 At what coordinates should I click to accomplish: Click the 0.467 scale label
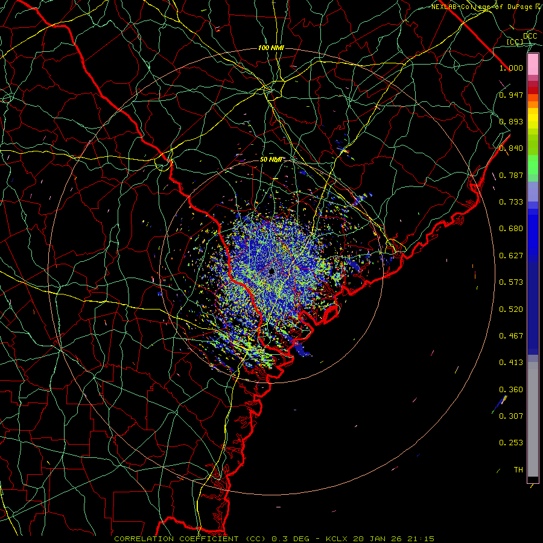[511, 336]
